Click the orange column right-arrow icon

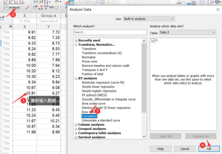point(41,2)
